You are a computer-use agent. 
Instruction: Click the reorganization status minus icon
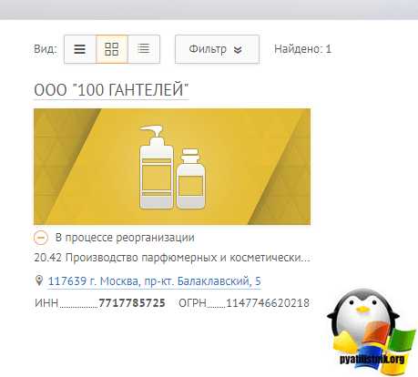point(41,238)
